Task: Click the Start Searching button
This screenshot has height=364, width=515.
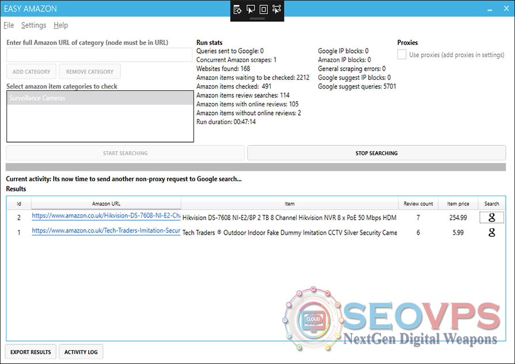Action: 125,153
